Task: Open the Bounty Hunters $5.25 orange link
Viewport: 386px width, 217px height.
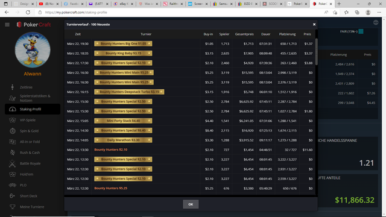Action: (x=111, y=188)
